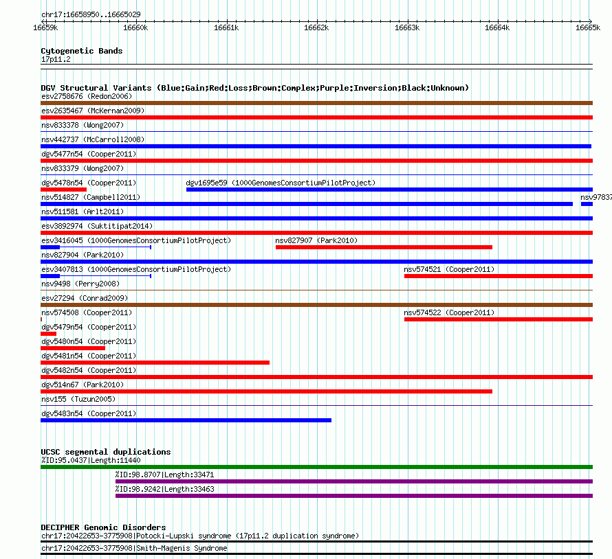
Task: Click the %ID:95.0437|Length:11440 label
Action: [91, 460]
